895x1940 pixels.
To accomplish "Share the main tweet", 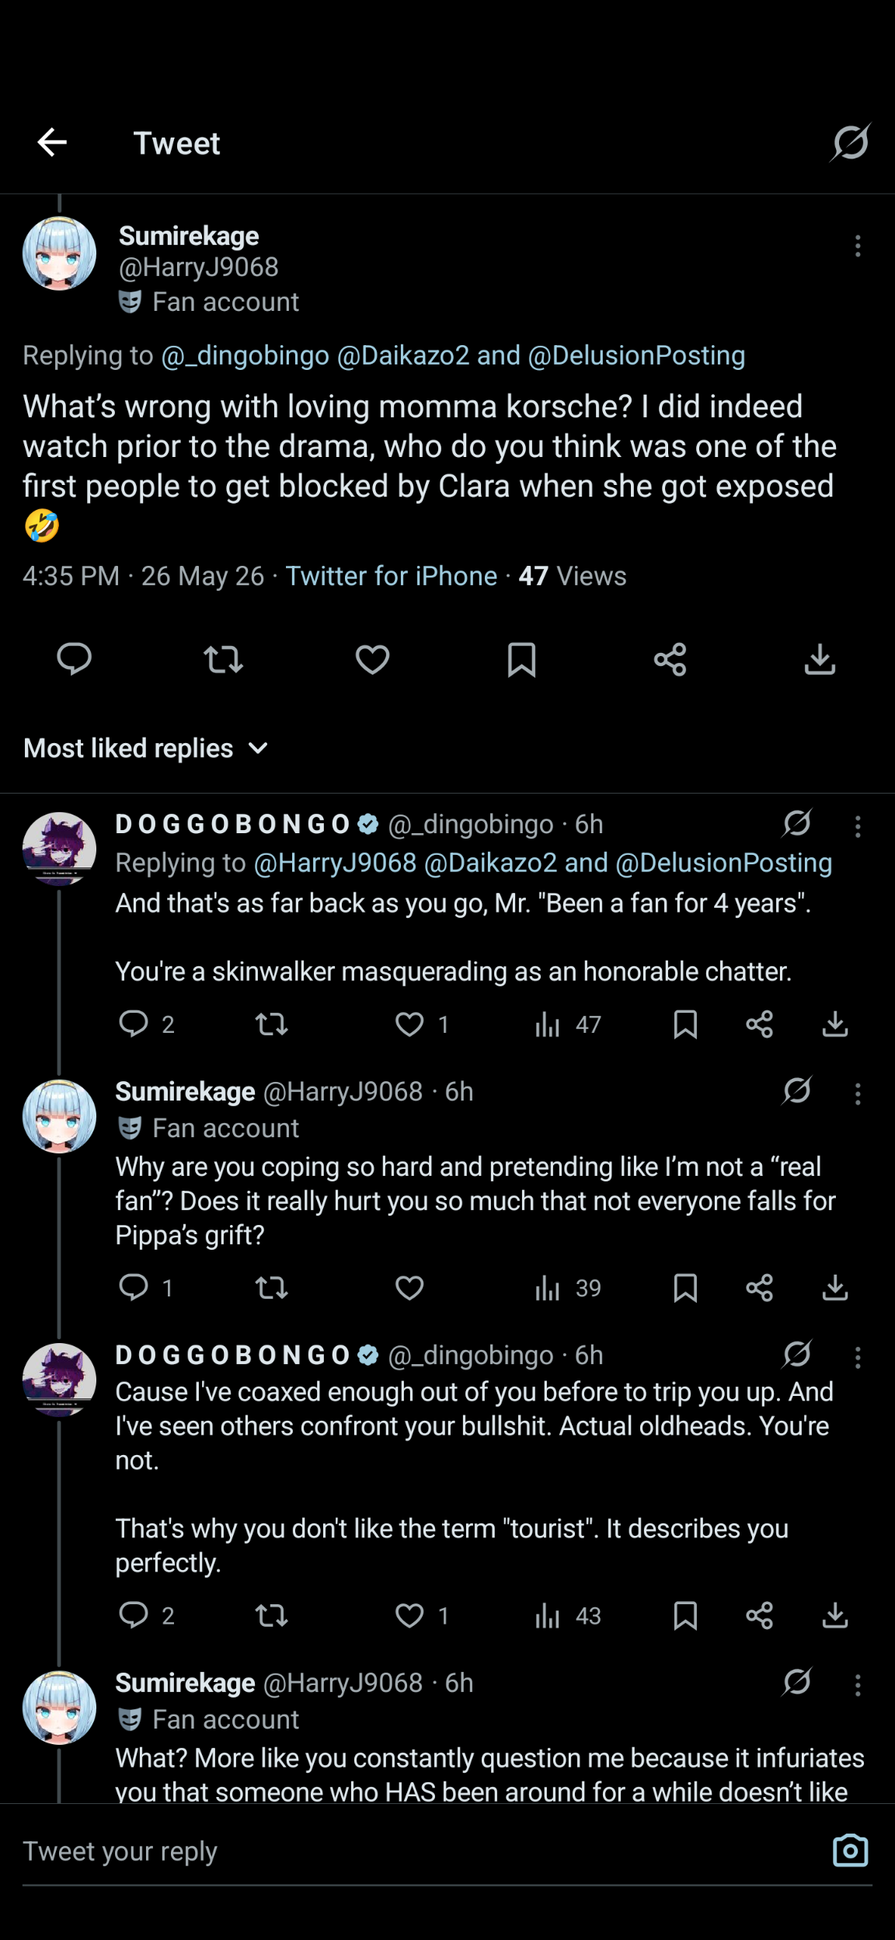I will [x=670, y=659].
